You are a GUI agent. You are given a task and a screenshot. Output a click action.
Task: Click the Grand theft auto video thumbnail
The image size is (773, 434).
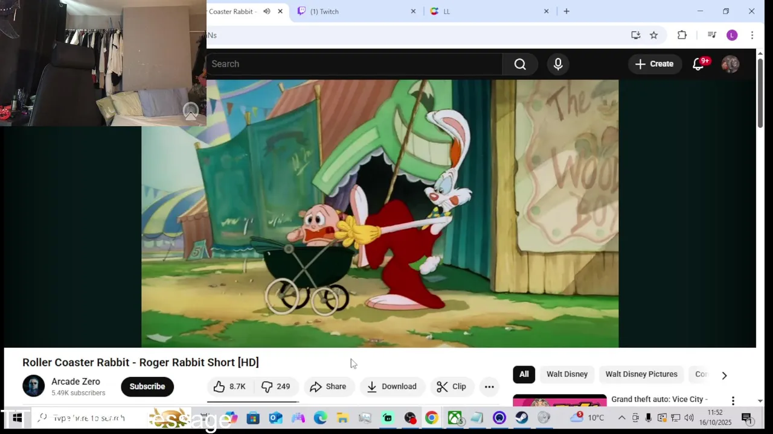[560, 401]
